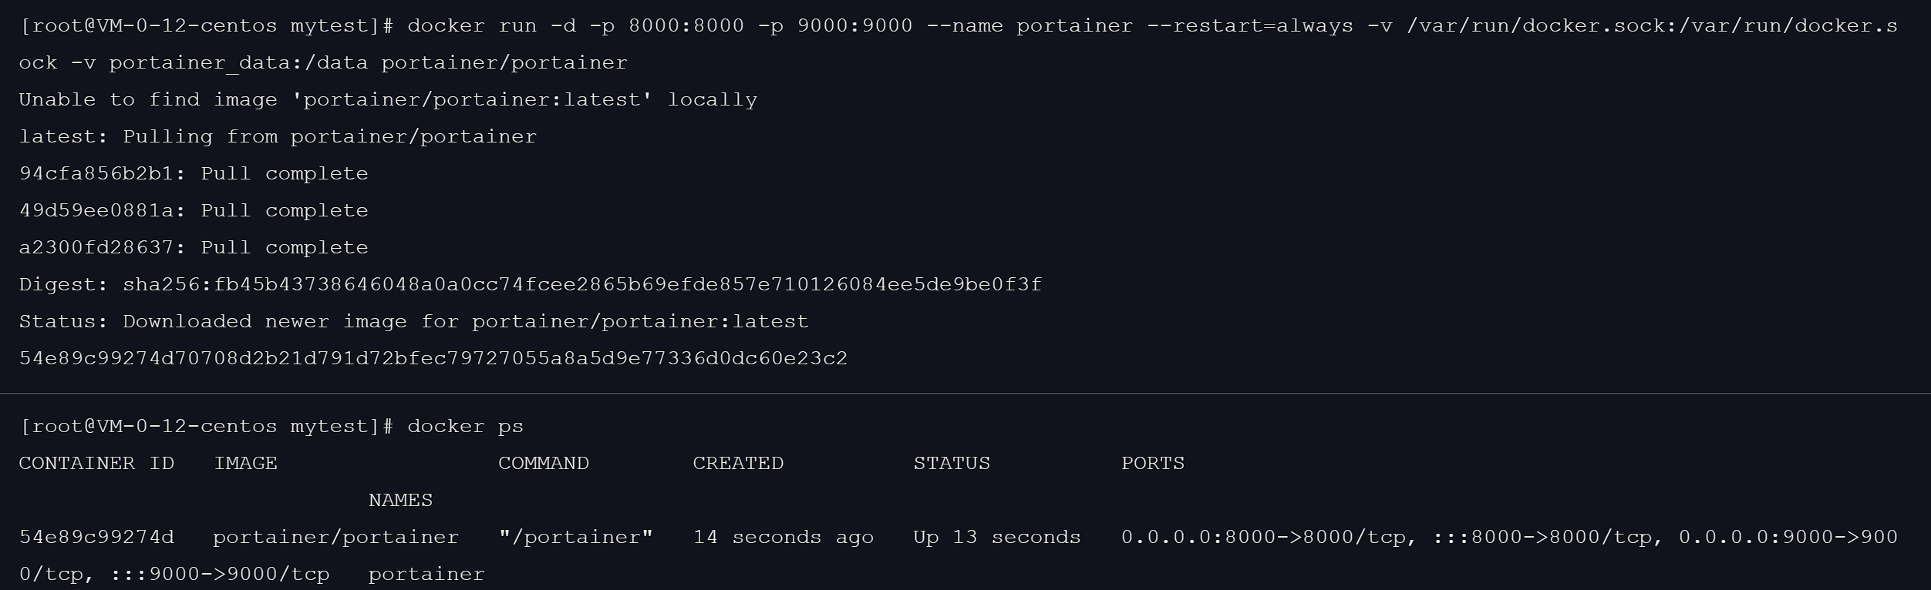Click layer ID 94cfa856b2b1
This screenshot has height=590, width=1931.
pyautogui.click(x=96, y=174)
